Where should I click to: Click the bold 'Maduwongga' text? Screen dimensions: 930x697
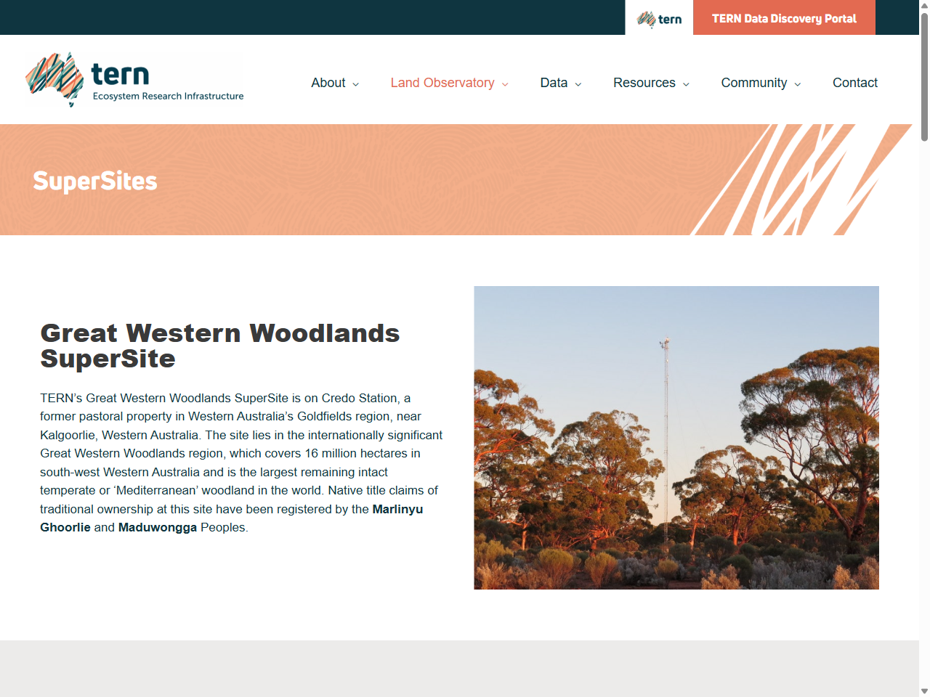pyautogui.click(x=157, y=527)
